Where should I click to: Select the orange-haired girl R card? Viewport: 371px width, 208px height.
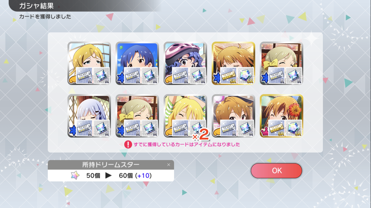click(234, 116)
